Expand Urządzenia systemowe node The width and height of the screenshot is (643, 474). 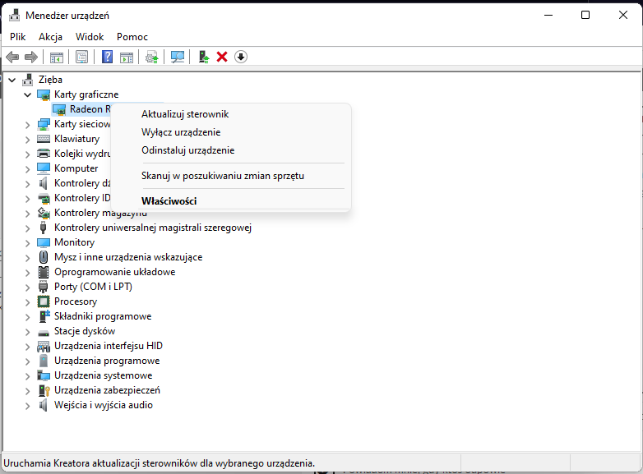pyautogui.click(x=27, y=376)
